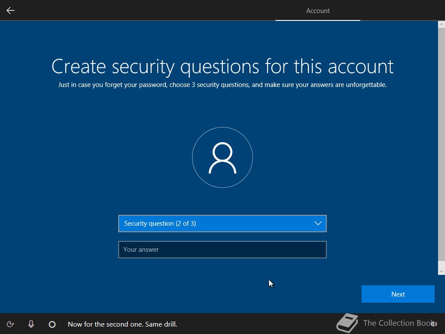Click the scrollbar down arrow
This screenshot has width=445, height=334.
point(442,271)
